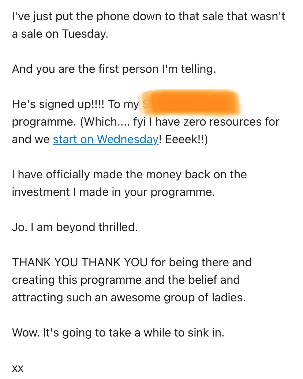Viewport: 303px width, 379px height.
Task: Click the capitalized "THANK YOU THANK YOU" text
Action: pos(80,263)
